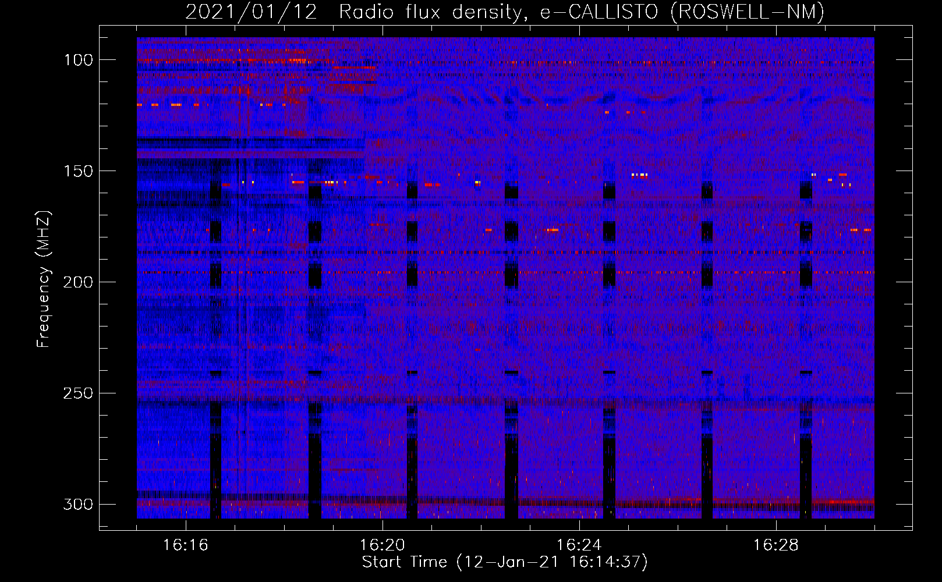This screenshot has width=942, height=582.
Task: Click the 16:20 time tick label
Action: click(x=383, y=545)
